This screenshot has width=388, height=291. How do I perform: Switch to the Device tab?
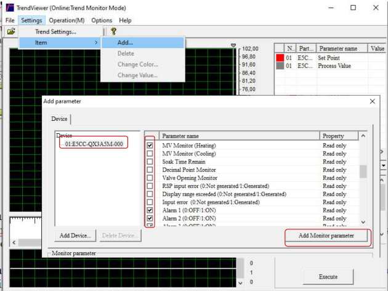[59, 119]
